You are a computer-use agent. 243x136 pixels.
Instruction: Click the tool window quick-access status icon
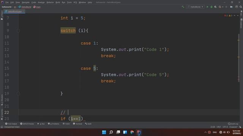pyautogui.click(x=2, y=127)
